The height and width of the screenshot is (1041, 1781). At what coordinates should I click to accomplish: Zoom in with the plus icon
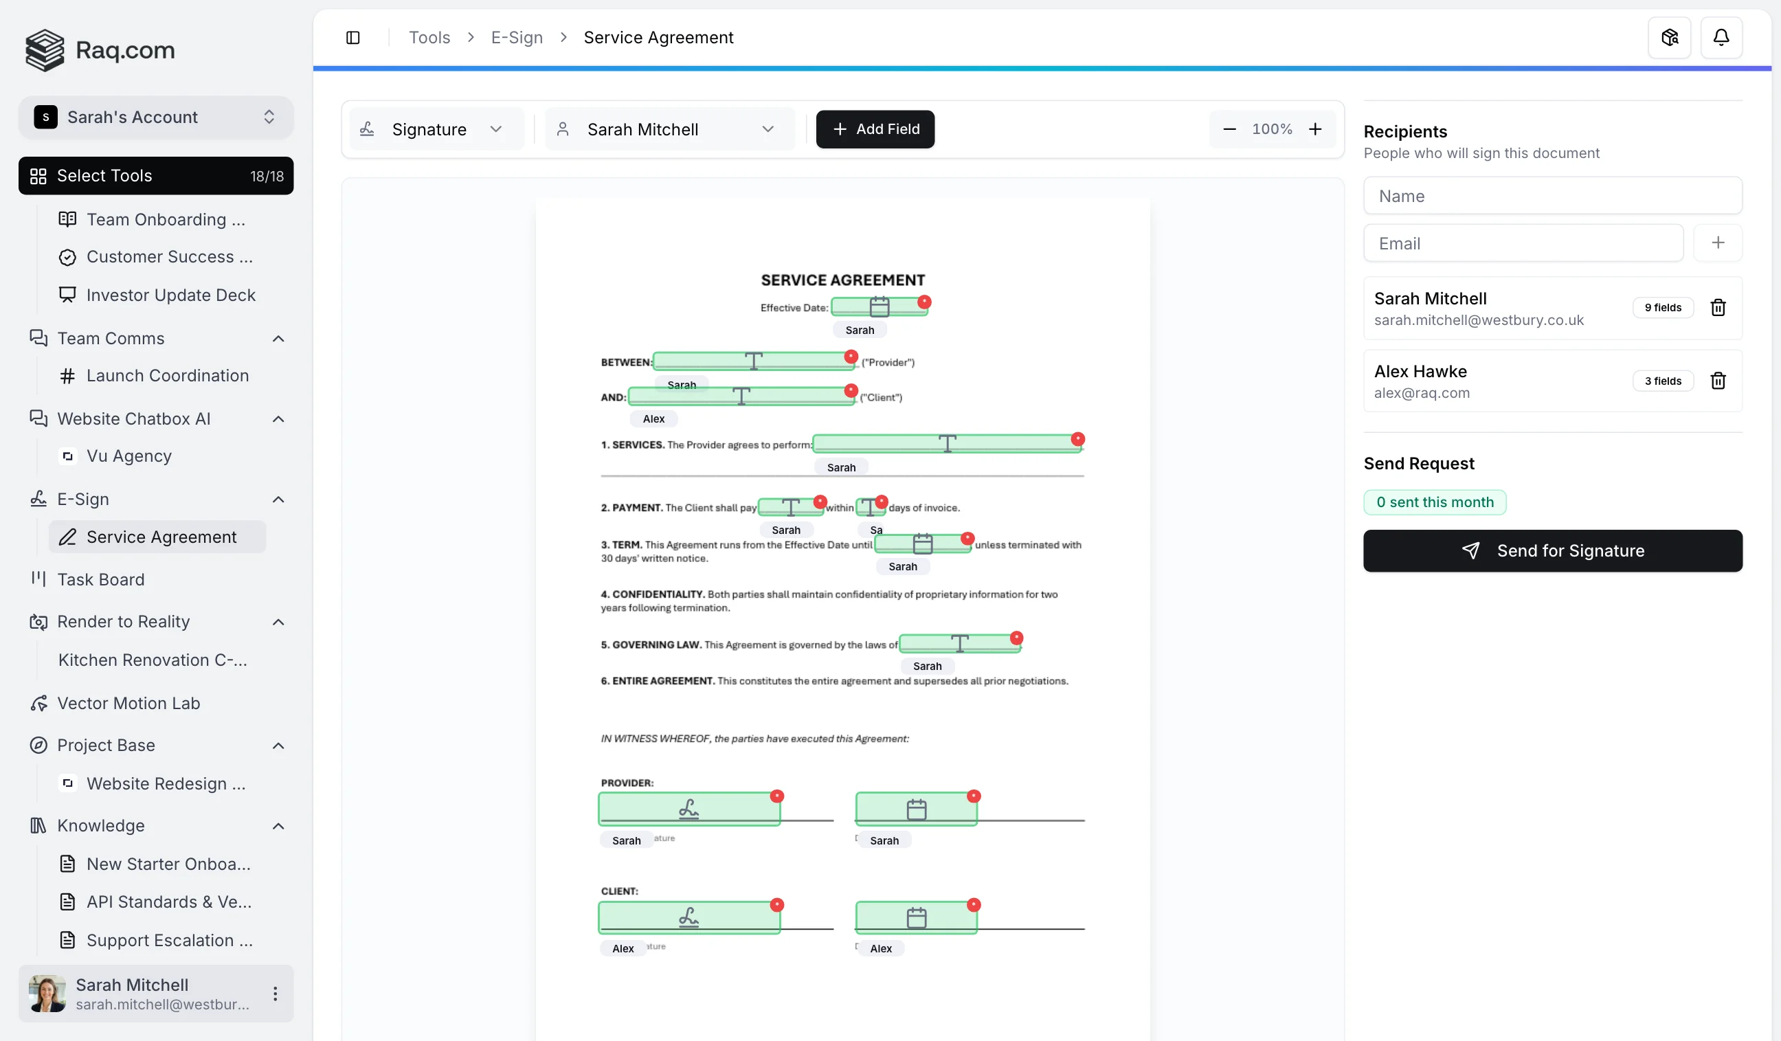point(1314,129)
